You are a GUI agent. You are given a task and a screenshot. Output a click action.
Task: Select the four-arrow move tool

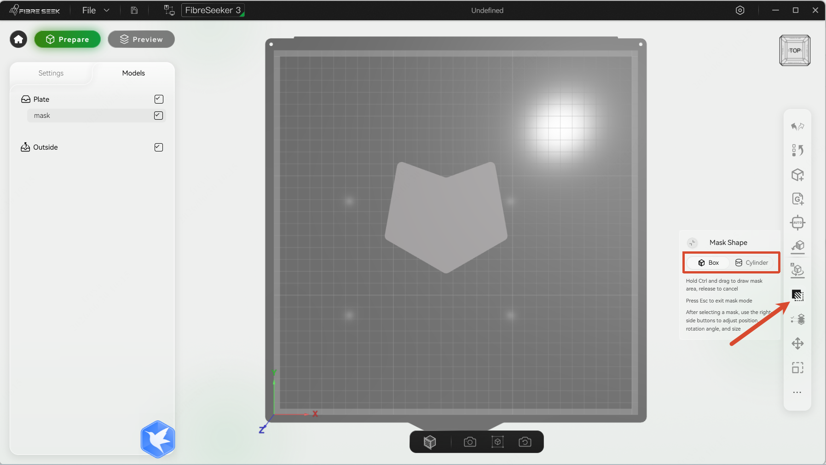(x=797, y=343)
